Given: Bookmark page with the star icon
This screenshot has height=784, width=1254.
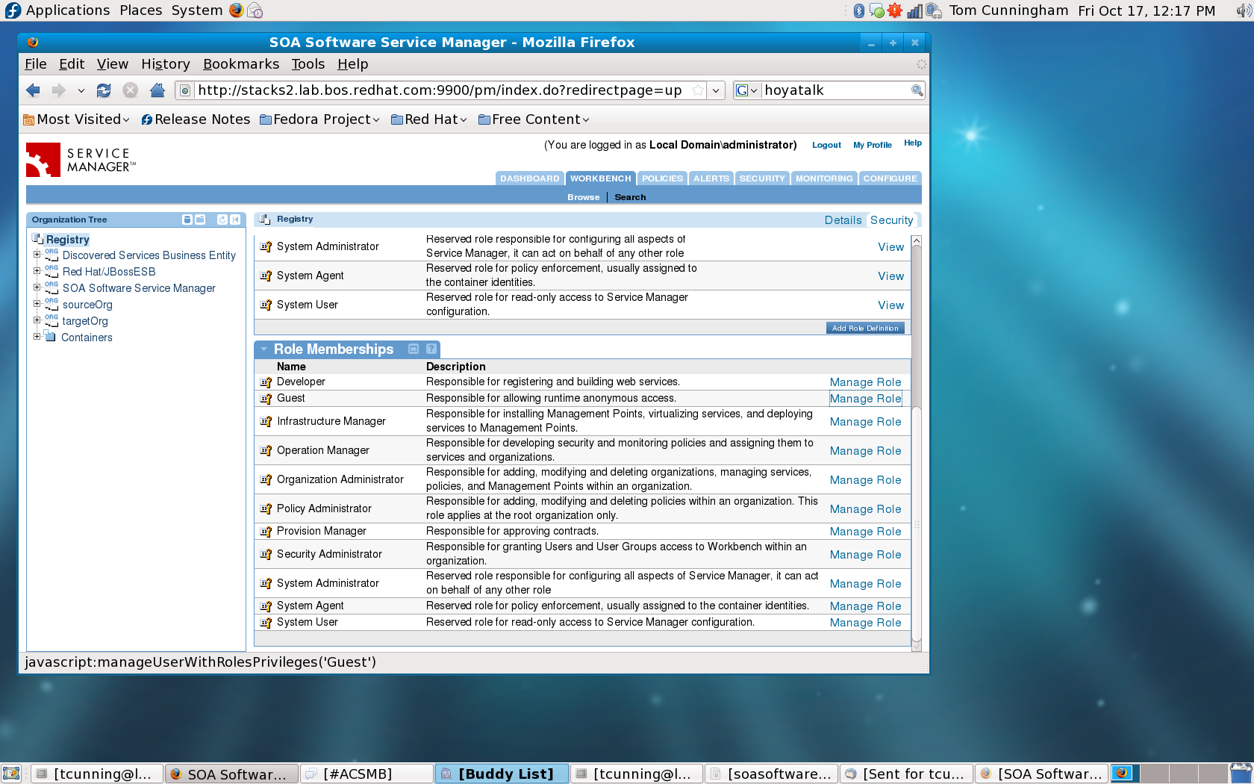Looking at the screenshot, I should [698, 90].
